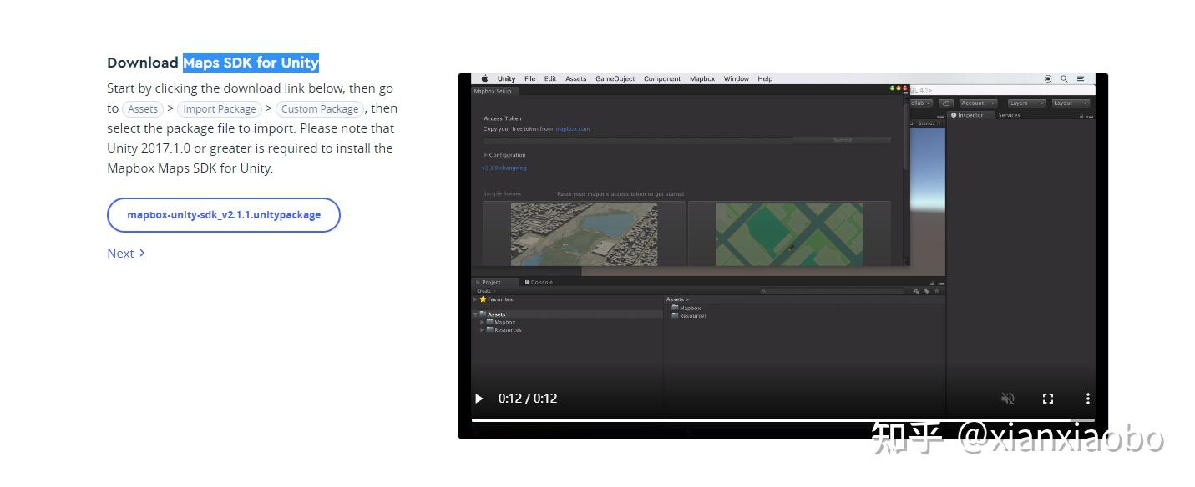The image size is (1195, 487).
Task: Enter fullscreen mode for the video
Action: pyautogui.click(x=1048, y=399)
